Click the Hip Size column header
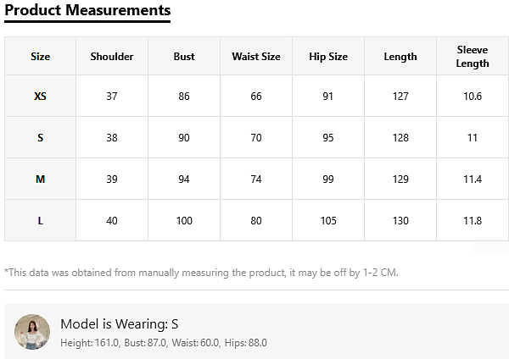This screenshot has width=509, height=359. 328,57
